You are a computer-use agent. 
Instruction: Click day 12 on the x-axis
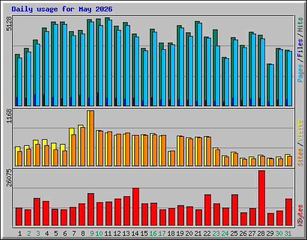click(117, 233)
